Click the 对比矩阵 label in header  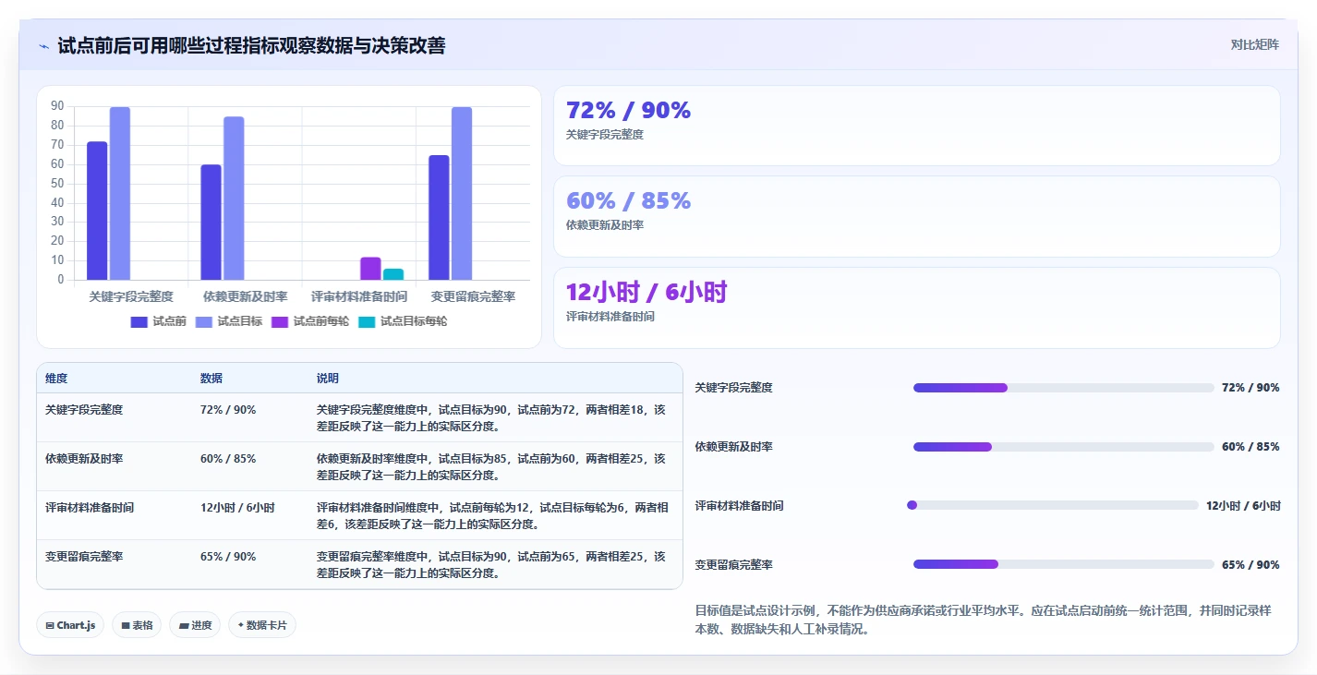click(1254, 44)
